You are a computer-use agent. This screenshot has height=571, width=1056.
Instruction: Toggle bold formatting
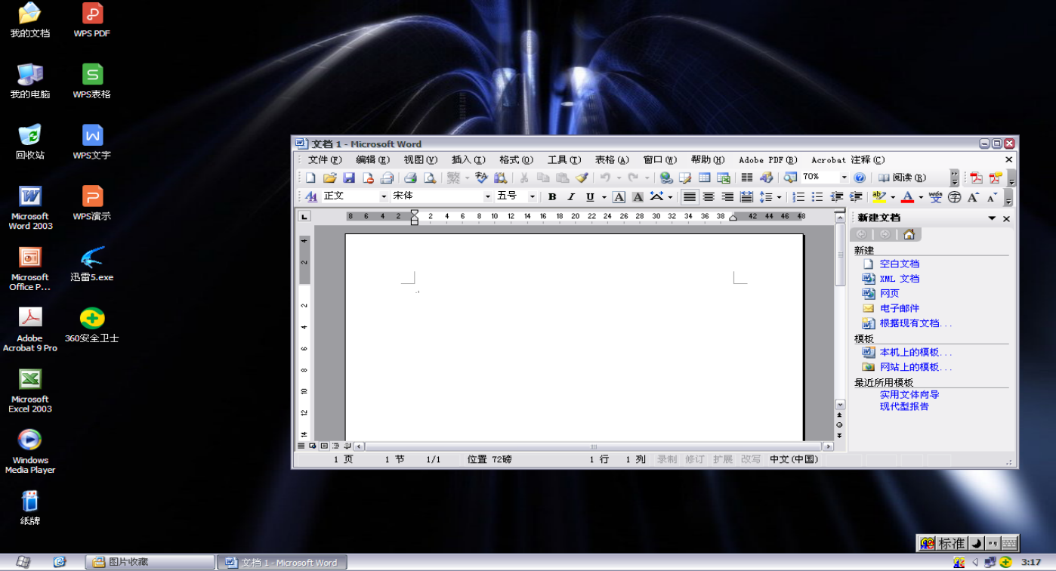tap(552, 196)
